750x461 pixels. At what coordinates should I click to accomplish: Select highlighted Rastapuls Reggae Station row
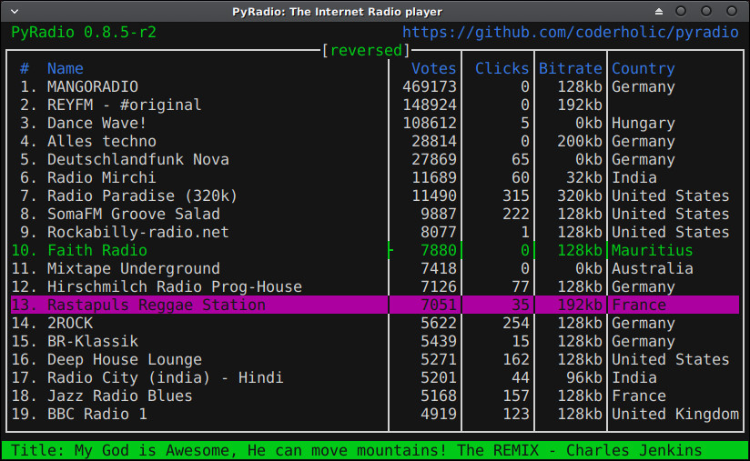tap(375, 305)
